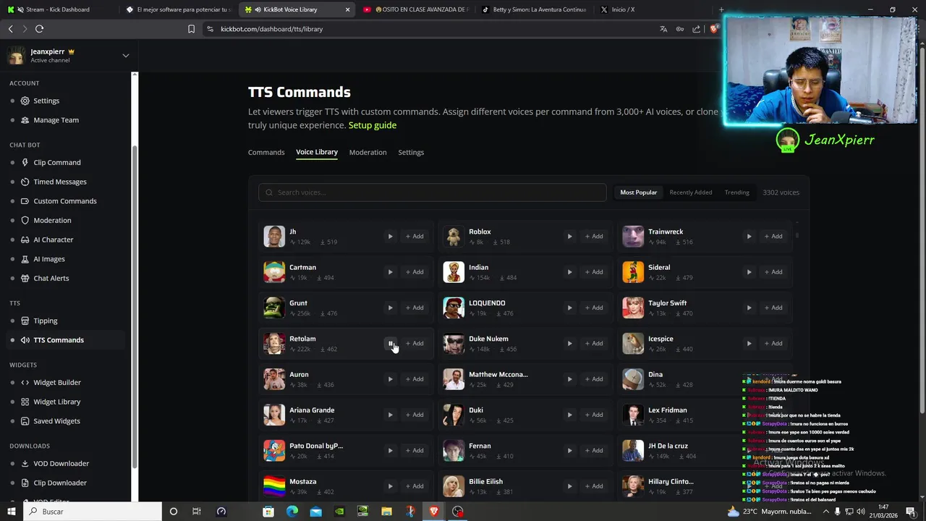Open Custom Commands in sidebar
Viewport: 926px width, 521px height.
66,201
